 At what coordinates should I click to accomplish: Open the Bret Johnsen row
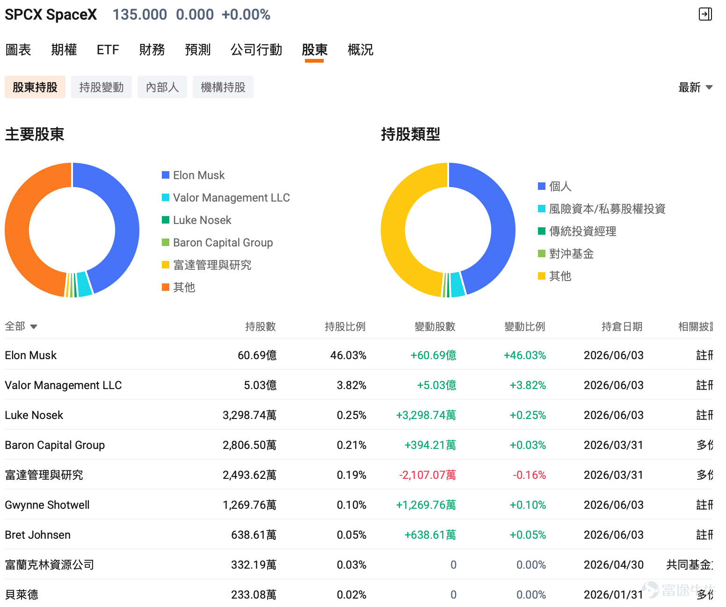pyautogui.click(x=359, y=535)
